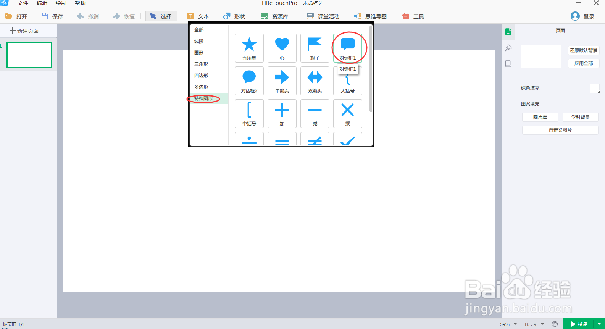
Task: Activate the Select (选择) tool
Action: [x=161, y=16]
